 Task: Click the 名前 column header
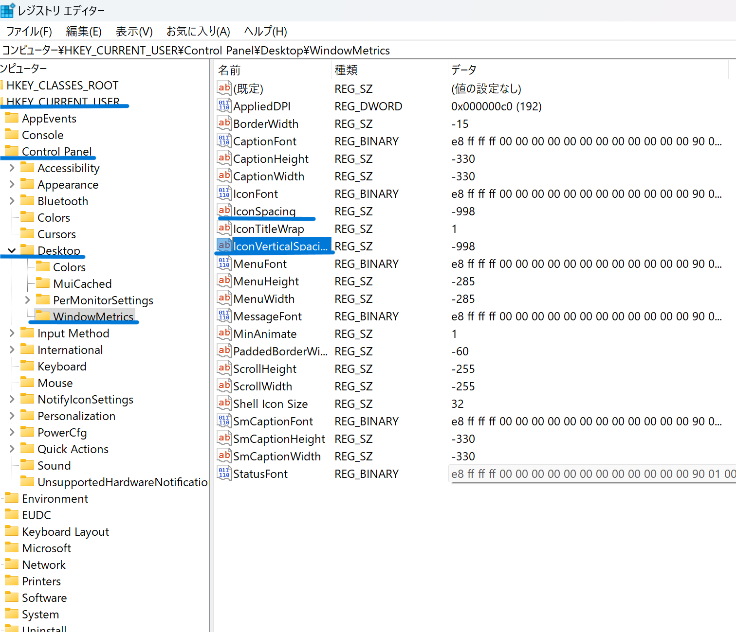pos(229,70)
